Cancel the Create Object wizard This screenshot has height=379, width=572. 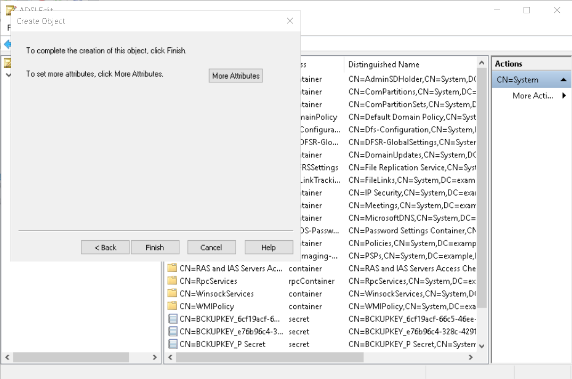coord(211,247)
